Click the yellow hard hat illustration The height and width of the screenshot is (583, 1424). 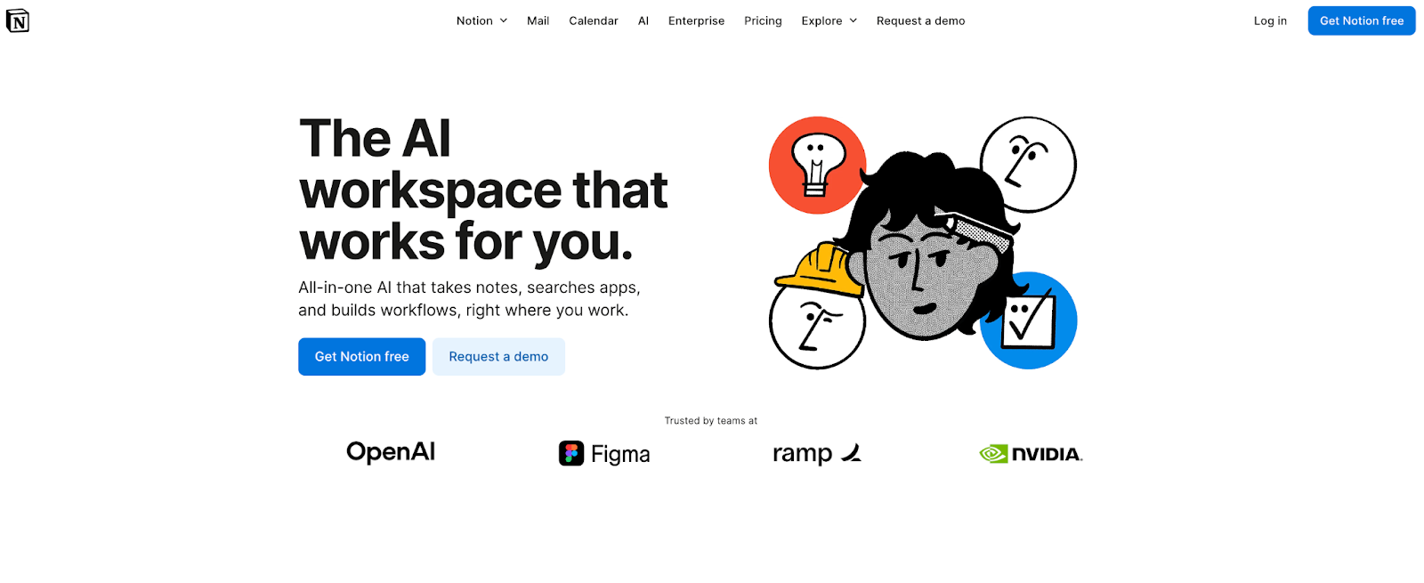[820, 270]
